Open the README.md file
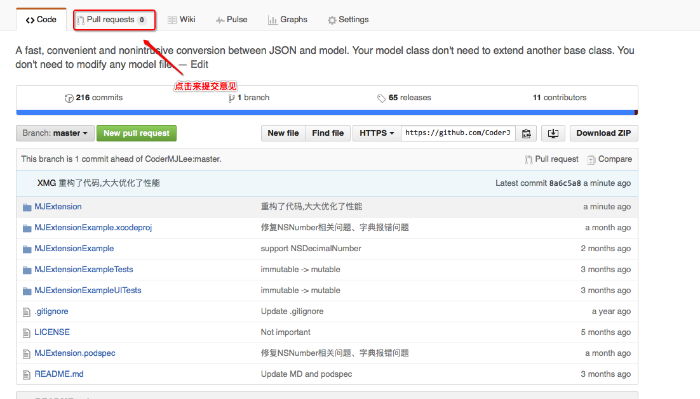This screenshot has width=700, height=399. coord(59,374)
